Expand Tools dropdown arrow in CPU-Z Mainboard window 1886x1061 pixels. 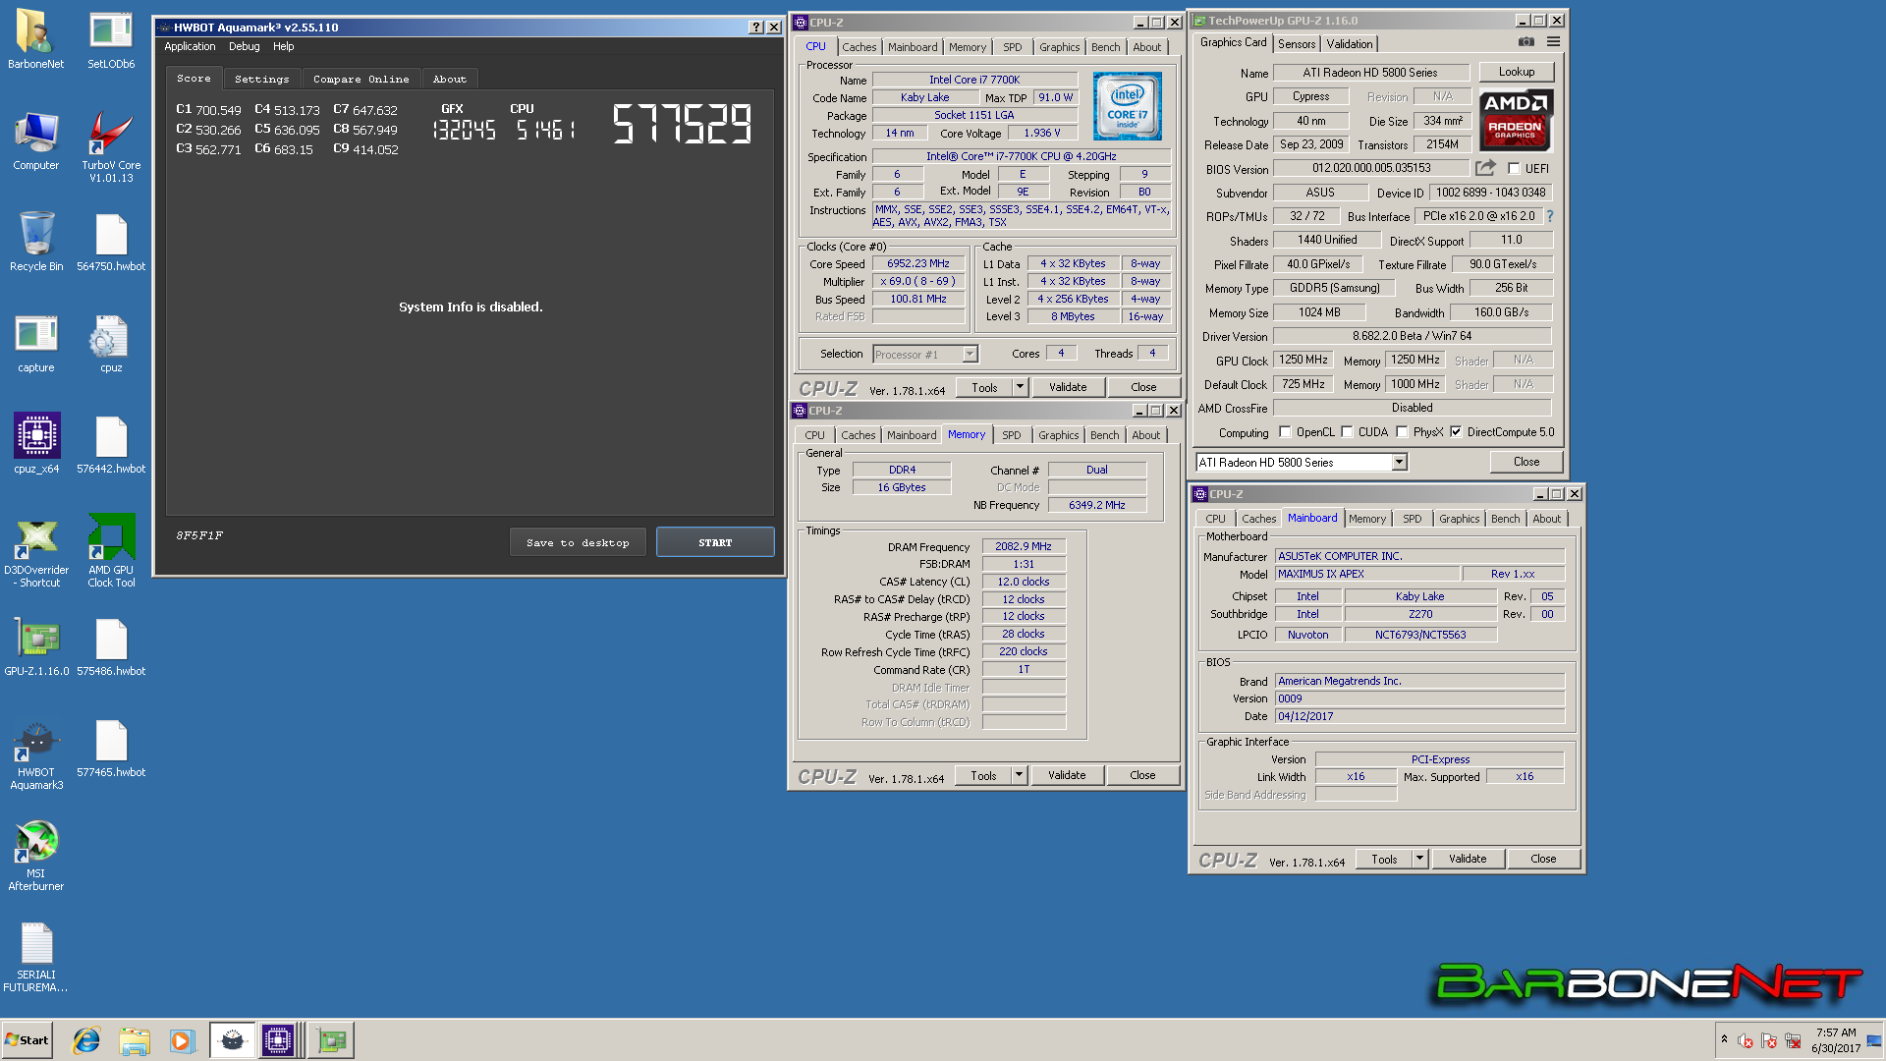(x=1419, y=859)
